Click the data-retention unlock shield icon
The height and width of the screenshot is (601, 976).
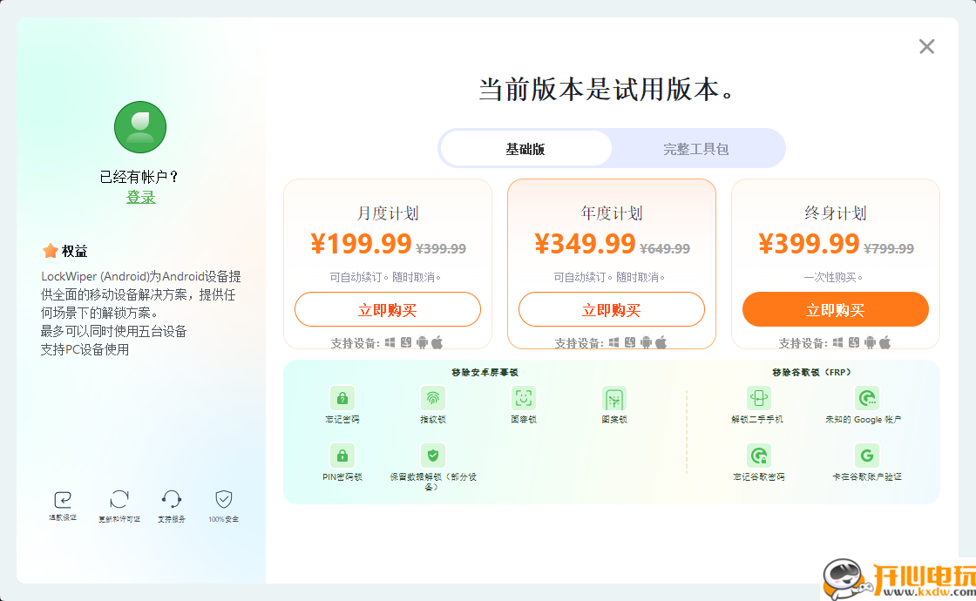tap(433, 454)
